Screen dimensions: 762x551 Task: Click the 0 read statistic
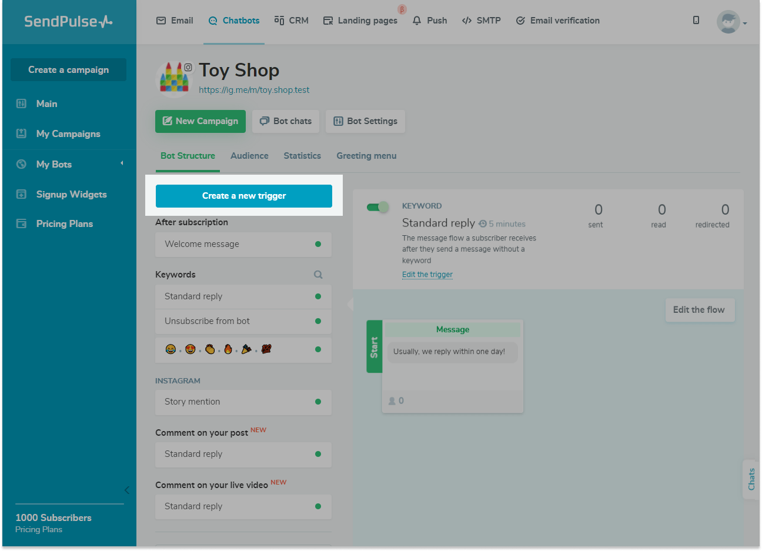pyautogui.click(x=660, y=216)
